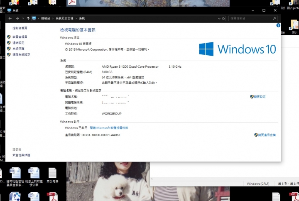The height and width of the screenshot is (201, 299).
Task: Focus the 搜尋控制台 search box
Action: 253,19
